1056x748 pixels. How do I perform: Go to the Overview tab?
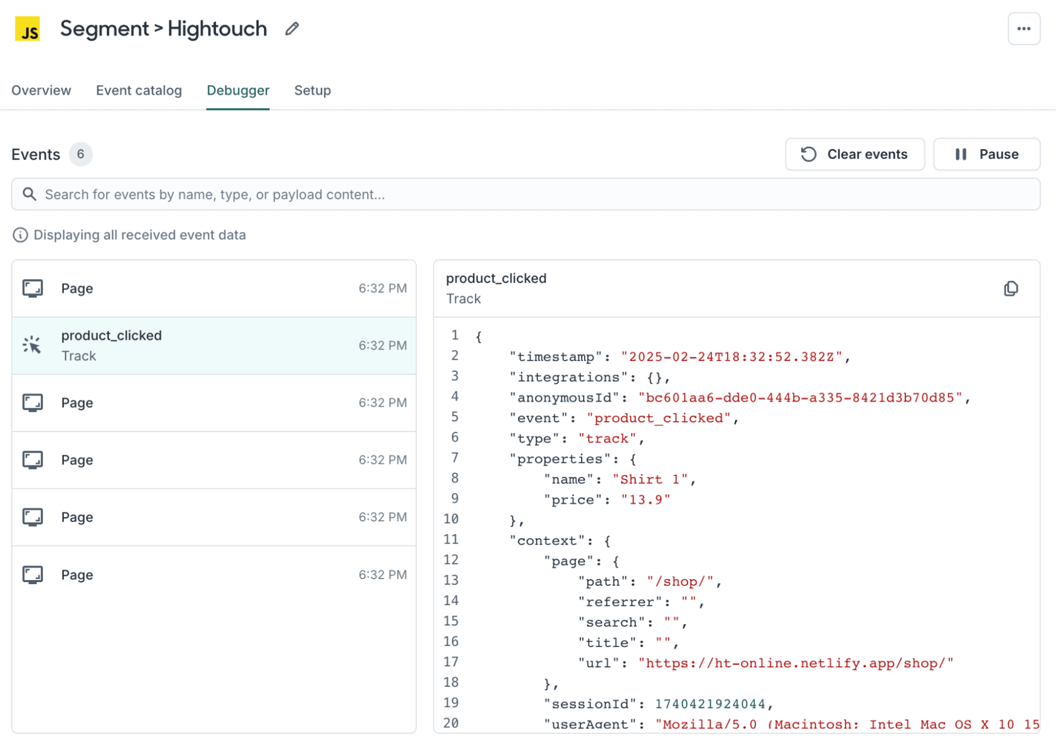pyautogui.click(x=41, y=90)
